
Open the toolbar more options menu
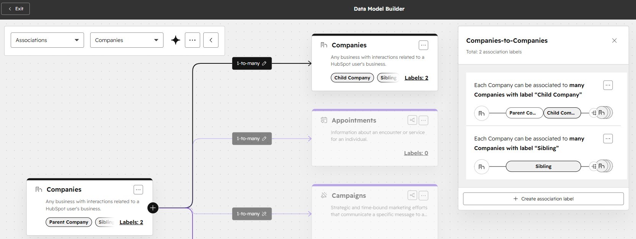193,40
